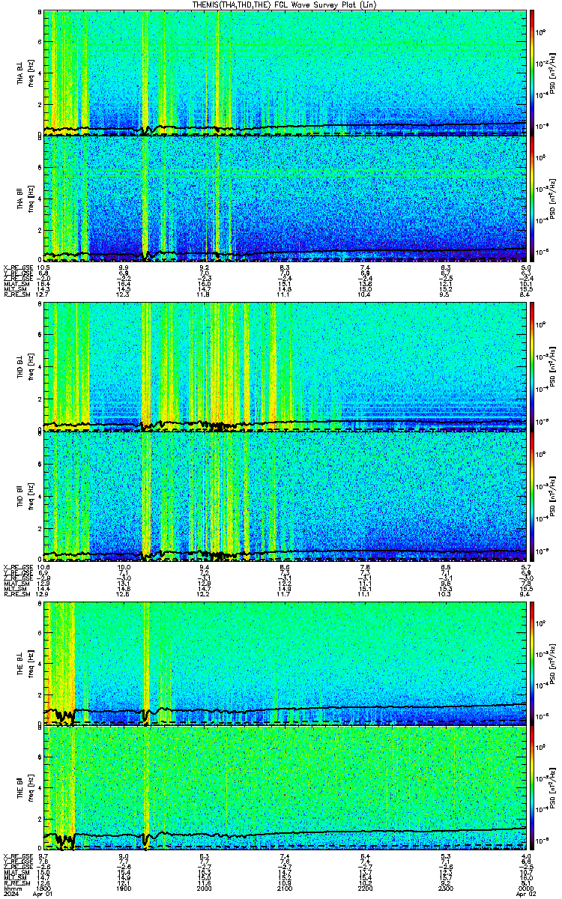Click the 2100 time tick label
This screenshot has width=562, height=899.
[x=285, y=889]
